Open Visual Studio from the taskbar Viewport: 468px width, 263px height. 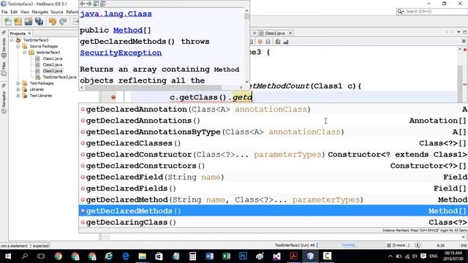coord(276,256)
